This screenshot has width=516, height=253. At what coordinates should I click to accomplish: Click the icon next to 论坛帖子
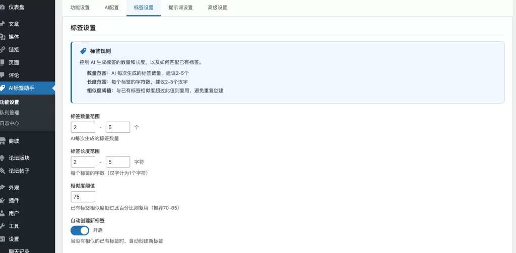pos(2,171)
